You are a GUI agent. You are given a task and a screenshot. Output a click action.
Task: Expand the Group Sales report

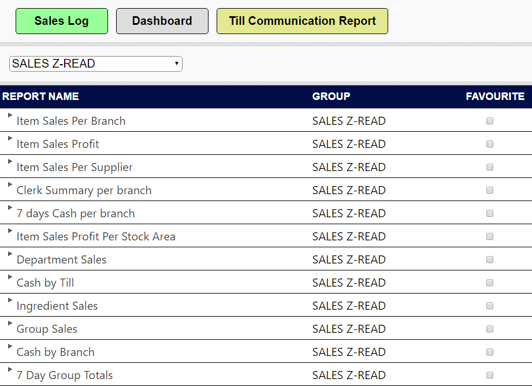coord(9,324)
